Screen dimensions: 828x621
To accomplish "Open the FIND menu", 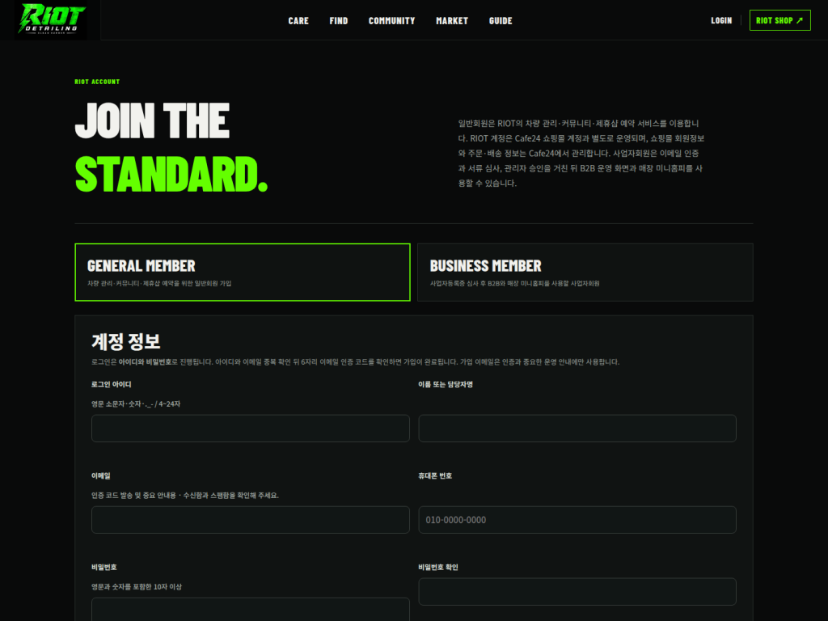I will tap(339, 20).
